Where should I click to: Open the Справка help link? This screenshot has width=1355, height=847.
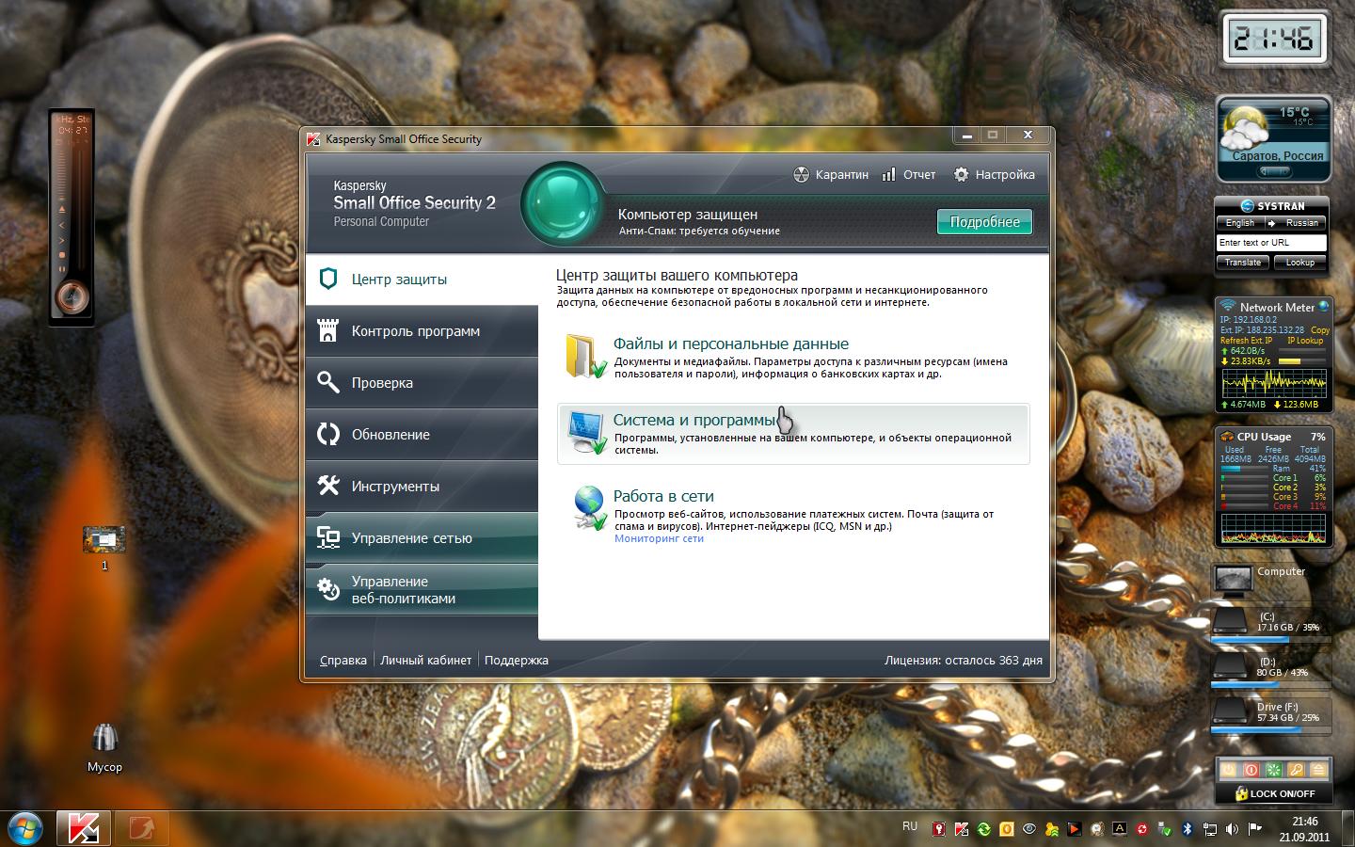click(343, 661)
